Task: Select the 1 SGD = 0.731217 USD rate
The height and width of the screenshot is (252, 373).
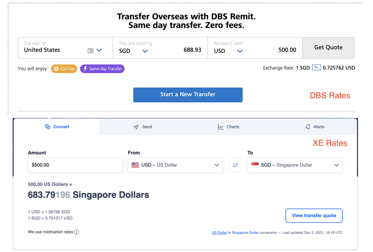Action: point(50,218)
